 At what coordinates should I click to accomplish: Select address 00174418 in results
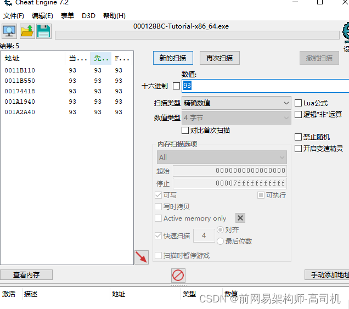[20, 92]
